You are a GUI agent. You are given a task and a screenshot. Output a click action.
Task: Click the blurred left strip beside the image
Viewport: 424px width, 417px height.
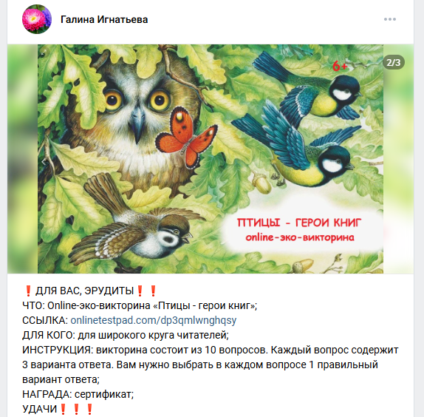pos(22,158)
